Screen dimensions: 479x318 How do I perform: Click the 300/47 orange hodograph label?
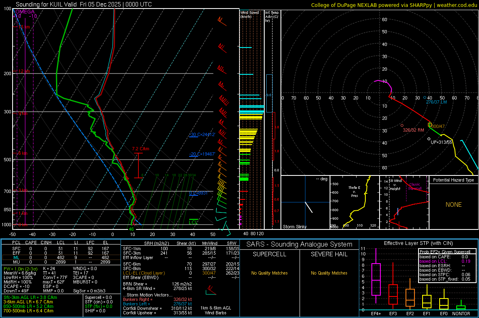438,126
